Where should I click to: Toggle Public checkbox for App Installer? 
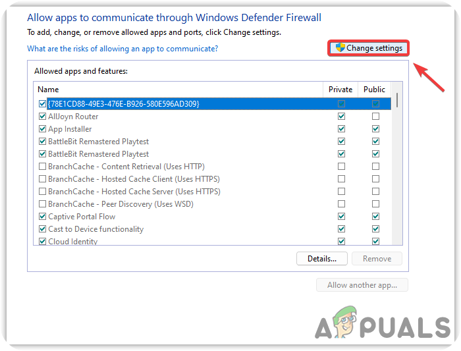(x=375, y=129)
